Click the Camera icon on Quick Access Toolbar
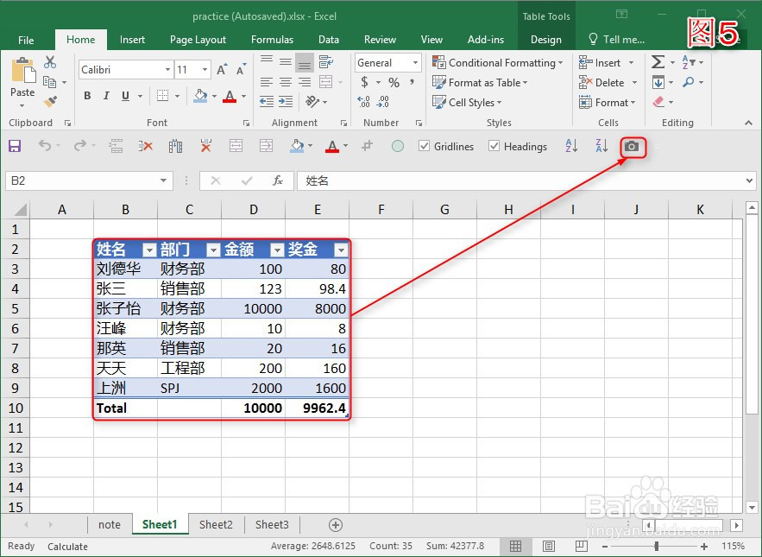This screenshot has height=557, width=762. pos(633,146)
